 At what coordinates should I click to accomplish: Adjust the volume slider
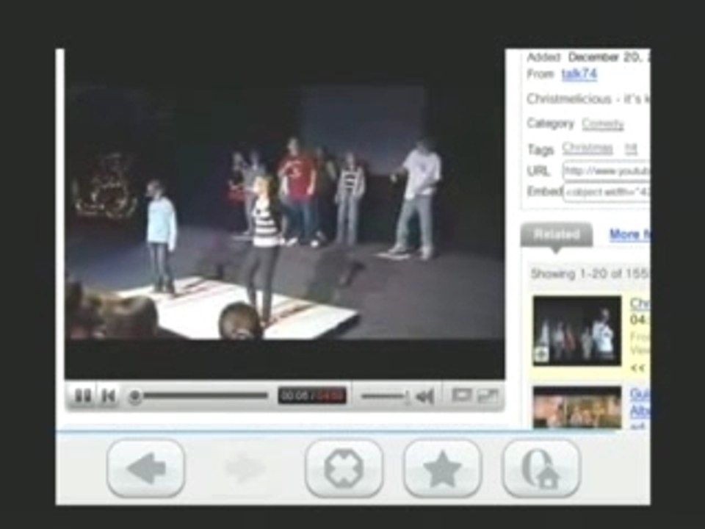(x=385, y=396)
